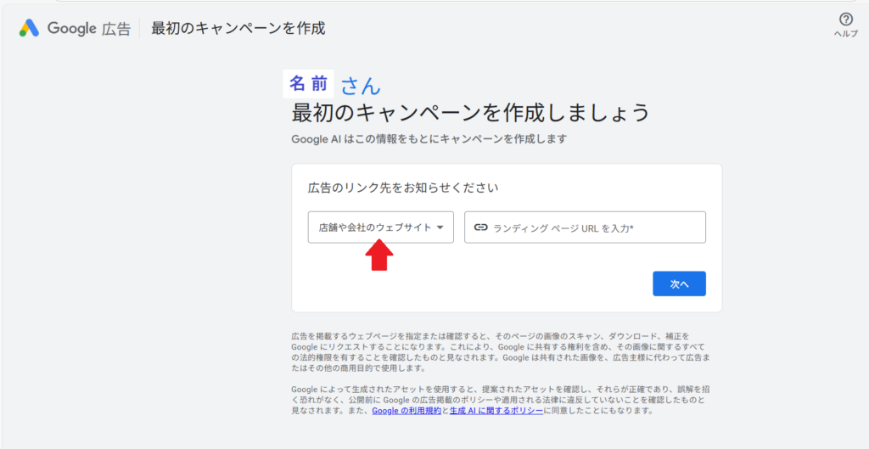869x449 pixels.
Task: Click the Google Ads logo icon
Action: pos(29,28)
